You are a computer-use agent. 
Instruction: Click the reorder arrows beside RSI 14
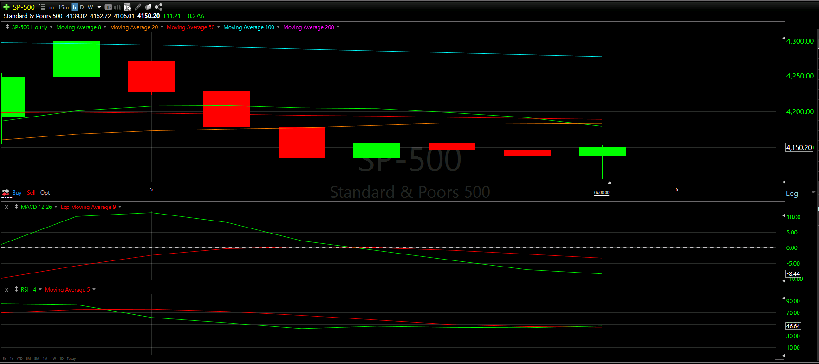click(16, 289)
